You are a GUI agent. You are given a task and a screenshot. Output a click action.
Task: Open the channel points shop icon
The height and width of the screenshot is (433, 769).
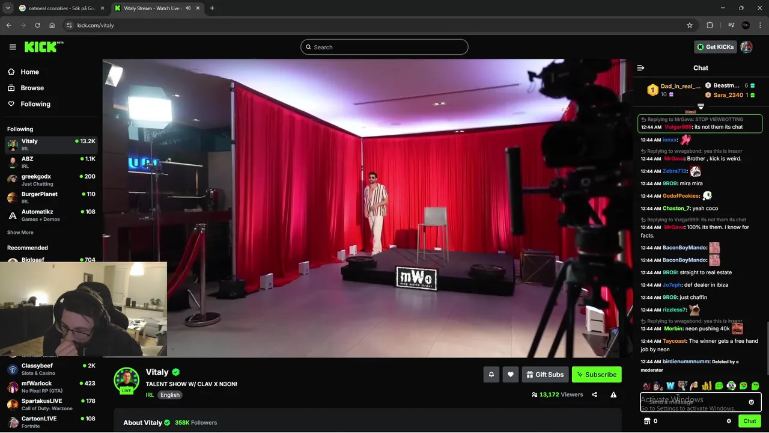click(x=647, y=421)
